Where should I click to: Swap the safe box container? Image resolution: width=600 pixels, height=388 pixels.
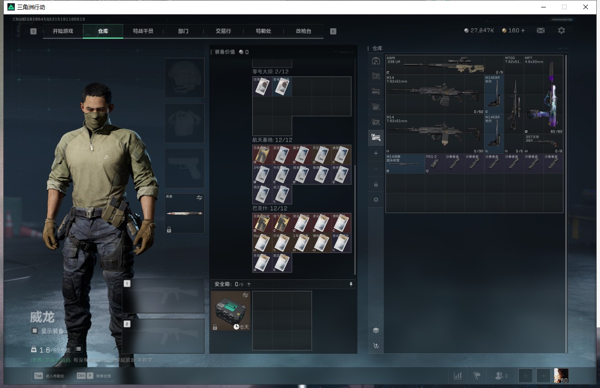(x=245, y=295)
